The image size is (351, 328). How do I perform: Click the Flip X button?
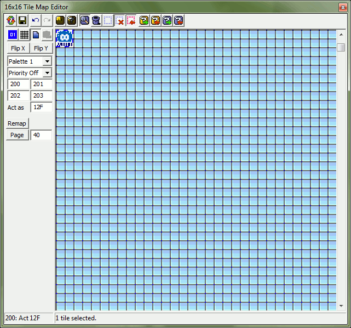(18, 48)
